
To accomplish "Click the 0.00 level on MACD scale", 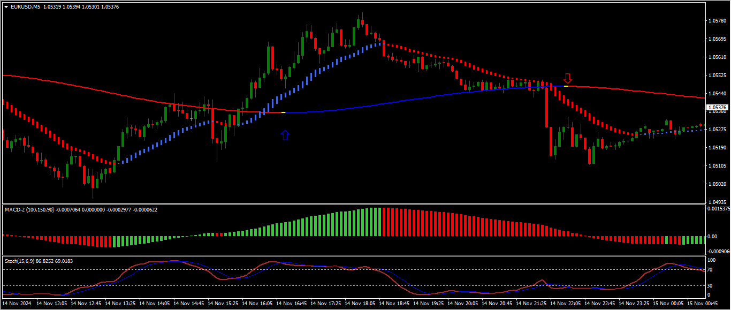I will pyautogui.click(x=712, y=236).
